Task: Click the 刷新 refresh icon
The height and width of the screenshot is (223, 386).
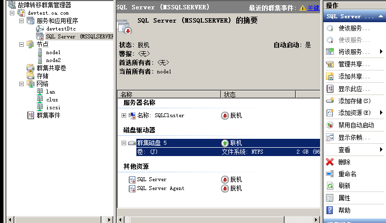Action: pos(330,186)
